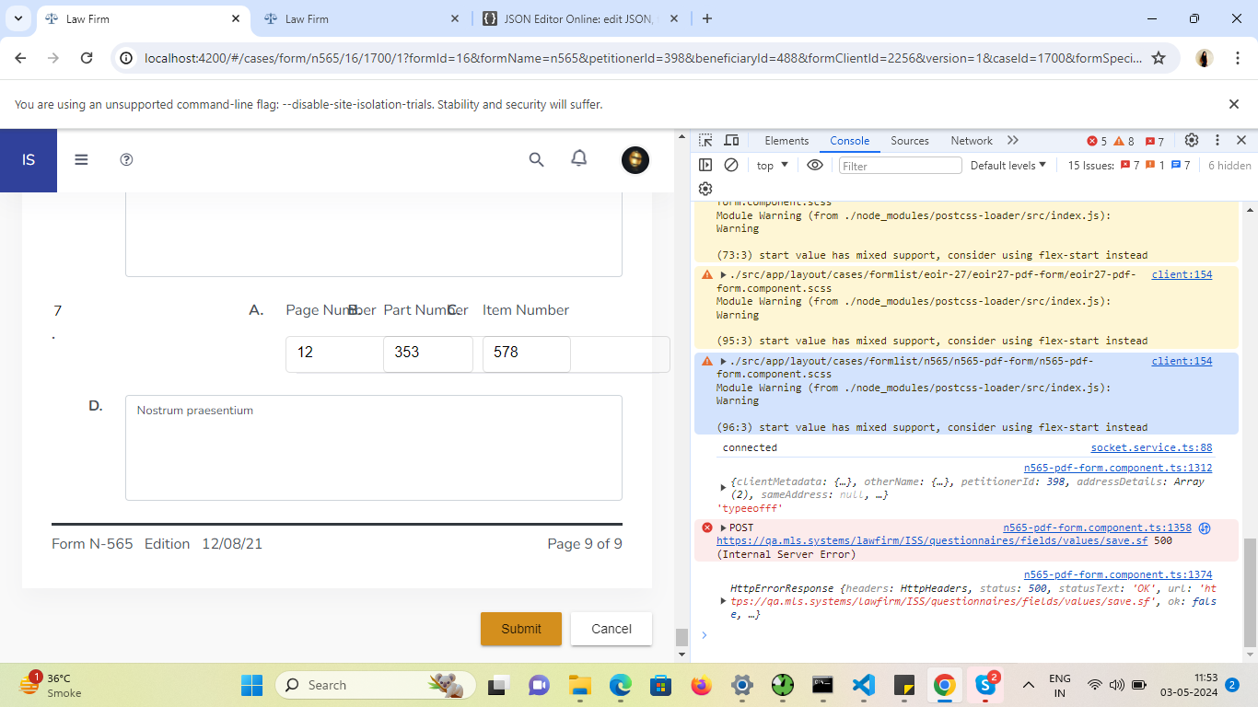Open the user avatar profile menu

point(635,160)
